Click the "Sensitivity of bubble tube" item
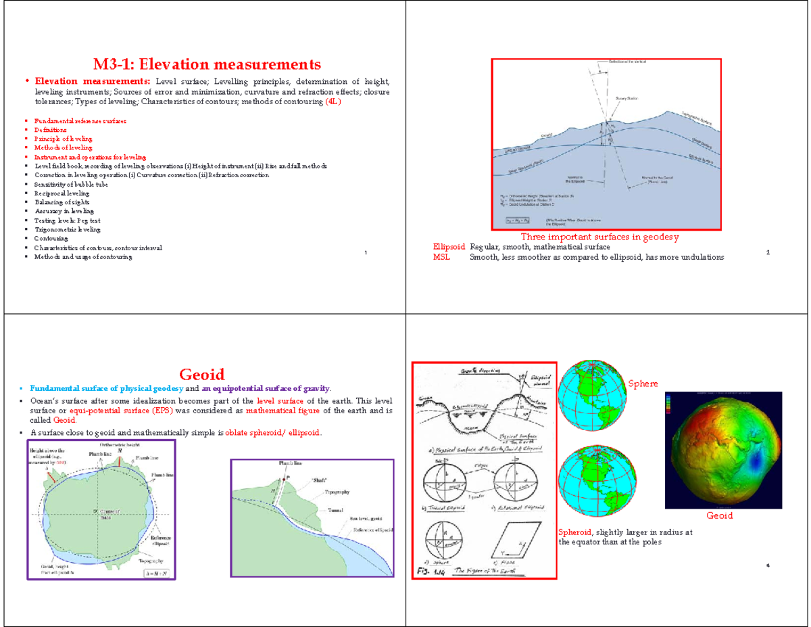Screen dimensions: 811x627 72,183
